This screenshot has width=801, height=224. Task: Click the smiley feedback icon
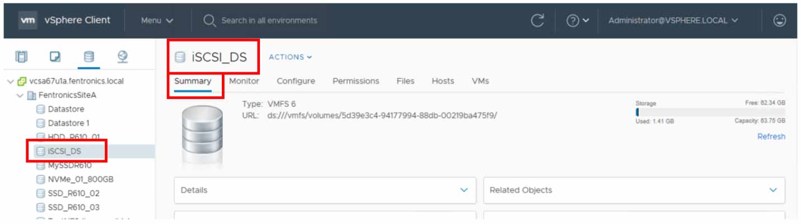click(779, 21)
